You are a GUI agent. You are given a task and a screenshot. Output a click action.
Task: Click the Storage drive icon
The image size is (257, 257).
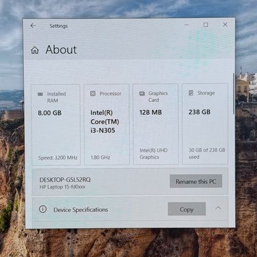pyautogui.click(x=191, y=93)
